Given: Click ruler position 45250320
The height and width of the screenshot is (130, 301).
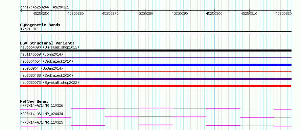Looking at the screenshot, I should [x=283, y=13].
